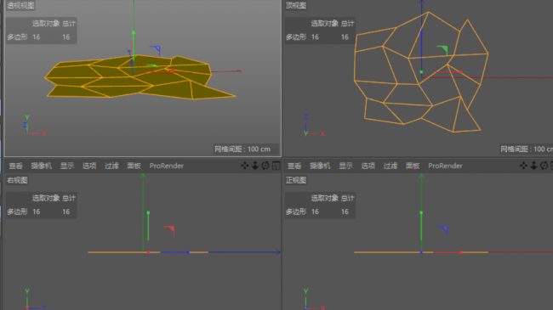This screenshot has height=310, width=553.
Task: Grab the green Y-axis handle in front view
Action: pyautogui.click(x=421, y=212)
